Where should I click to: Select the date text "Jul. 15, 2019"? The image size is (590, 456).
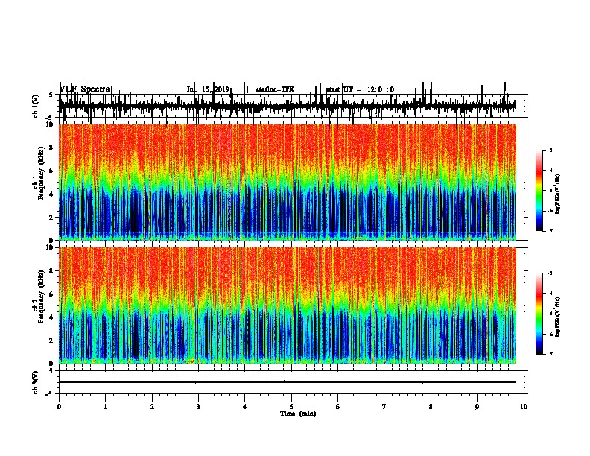tap(208, 89)
